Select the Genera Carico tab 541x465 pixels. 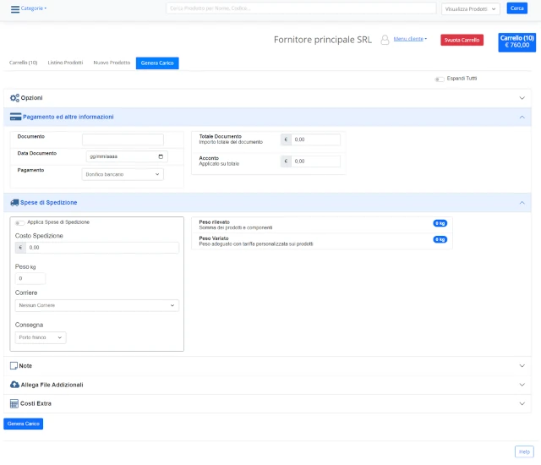(157, 63)
